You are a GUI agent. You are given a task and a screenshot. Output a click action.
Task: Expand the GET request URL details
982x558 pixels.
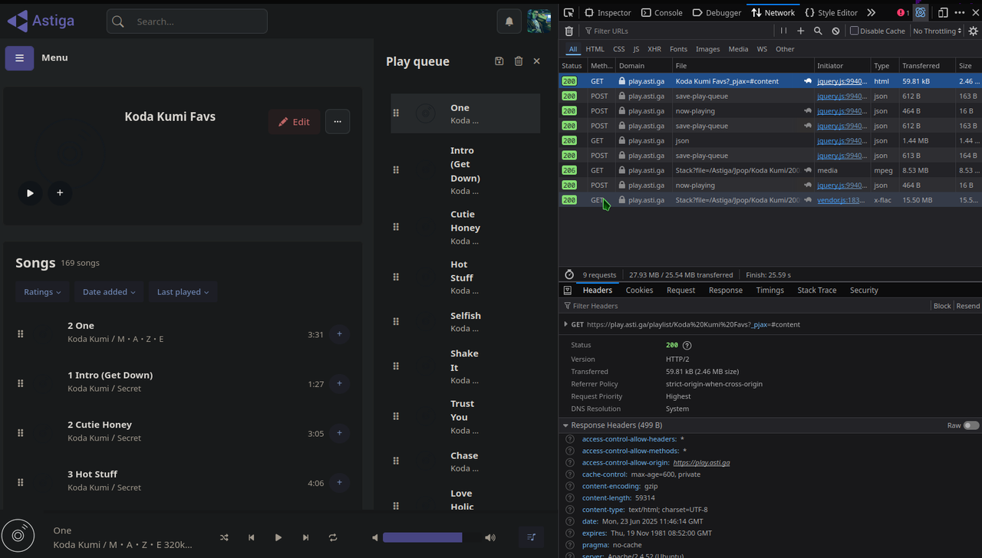point(565,324)
